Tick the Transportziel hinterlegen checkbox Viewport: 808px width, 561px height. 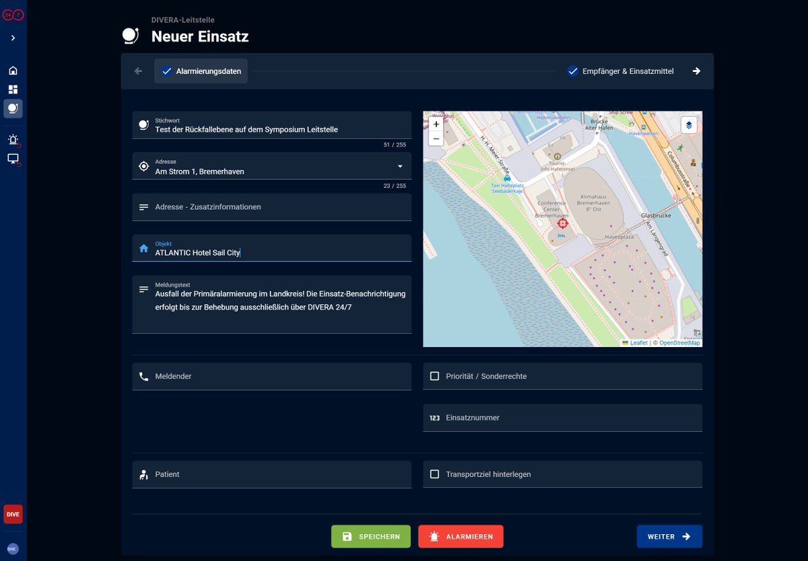tap(434, 474)
